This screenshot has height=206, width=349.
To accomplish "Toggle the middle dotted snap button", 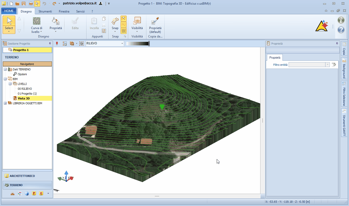I will pos(124,25).
